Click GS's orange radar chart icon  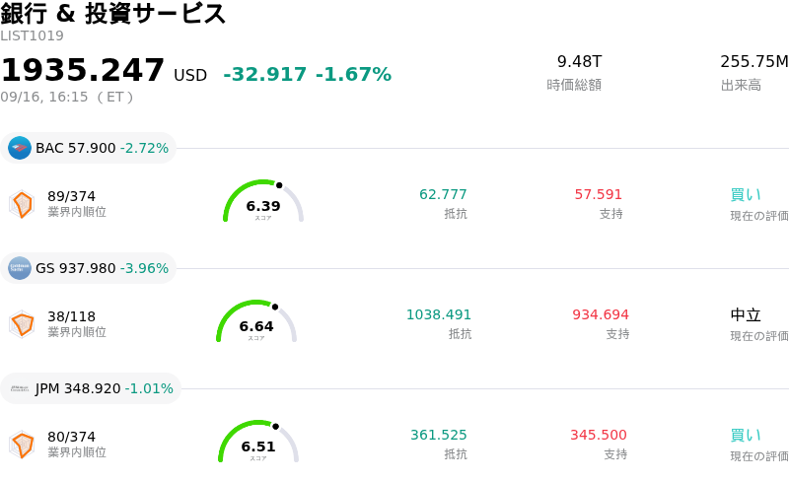[x=22, y=324]
